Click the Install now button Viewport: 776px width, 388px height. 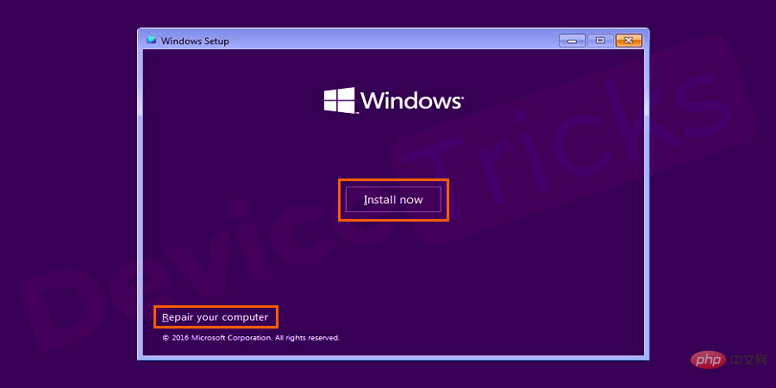tap(393, 199)
